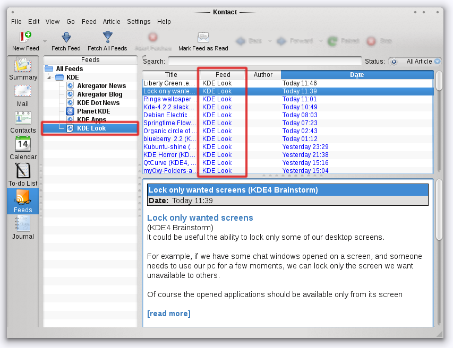Sort articles by Feed column header
Viewport: 453px width, 348px height.
[x=223, y=74]
